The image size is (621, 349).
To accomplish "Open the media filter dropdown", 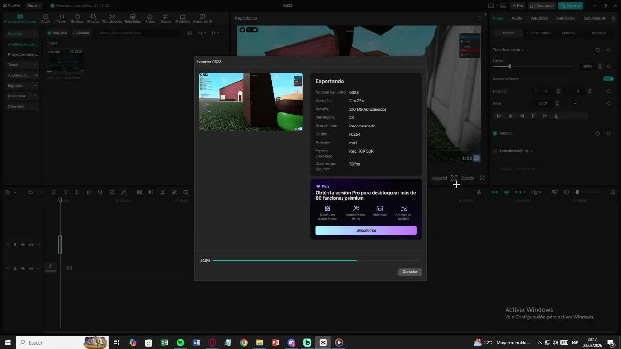I will pos(215,33).
